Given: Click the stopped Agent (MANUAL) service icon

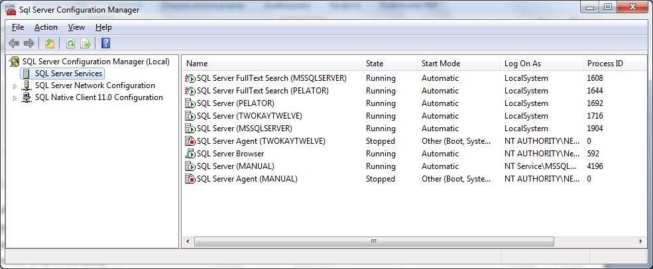Looking at the screenshot, I should click(190, 179).
